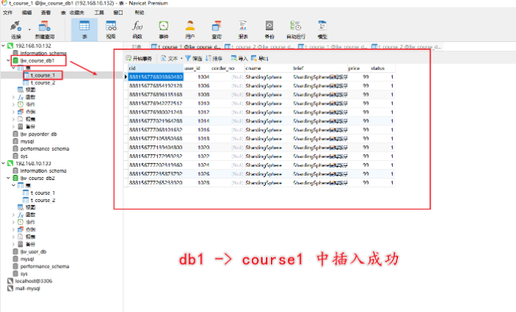Screen dimensions: 516x312
Task: Select the user_id cell 1016
Action: [x=197, y=130]
